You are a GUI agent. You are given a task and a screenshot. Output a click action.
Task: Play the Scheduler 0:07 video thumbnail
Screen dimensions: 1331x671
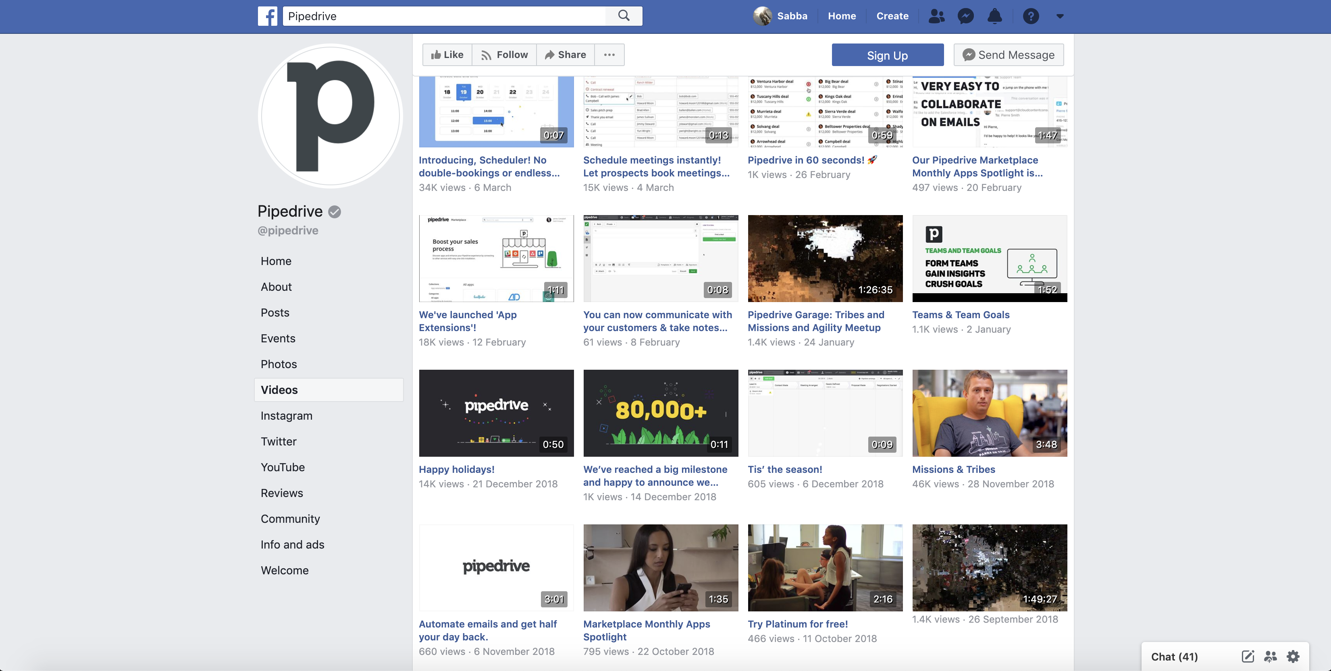[496, 112]
